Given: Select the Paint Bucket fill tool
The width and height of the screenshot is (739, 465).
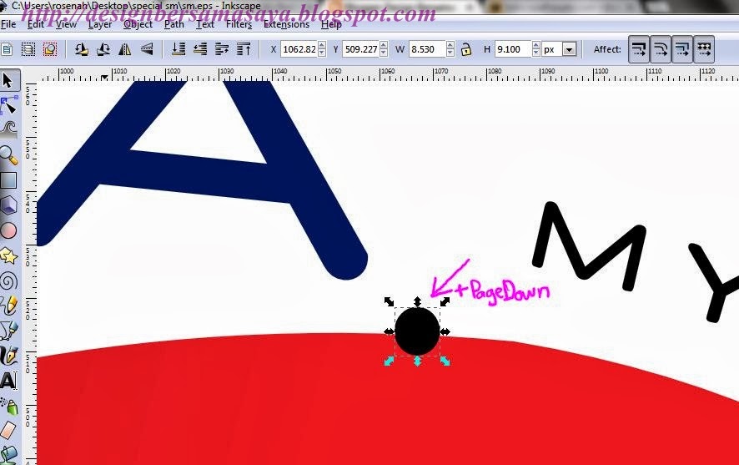Looking at the screenshot, I should [x=8, y=454].
